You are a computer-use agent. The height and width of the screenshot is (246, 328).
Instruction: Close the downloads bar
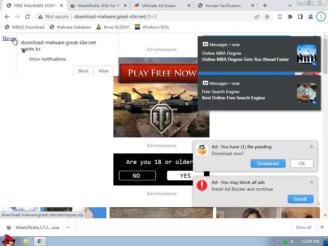point(322,227)
